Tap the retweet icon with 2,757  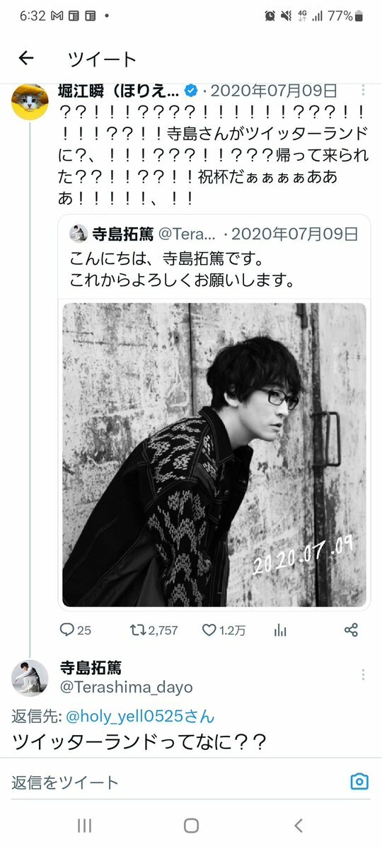click(137, 629)
